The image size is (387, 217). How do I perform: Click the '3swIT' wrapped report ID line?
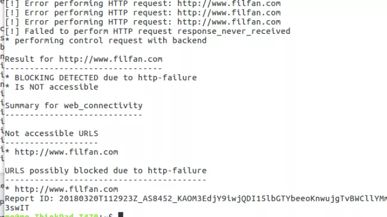point(17,208)
